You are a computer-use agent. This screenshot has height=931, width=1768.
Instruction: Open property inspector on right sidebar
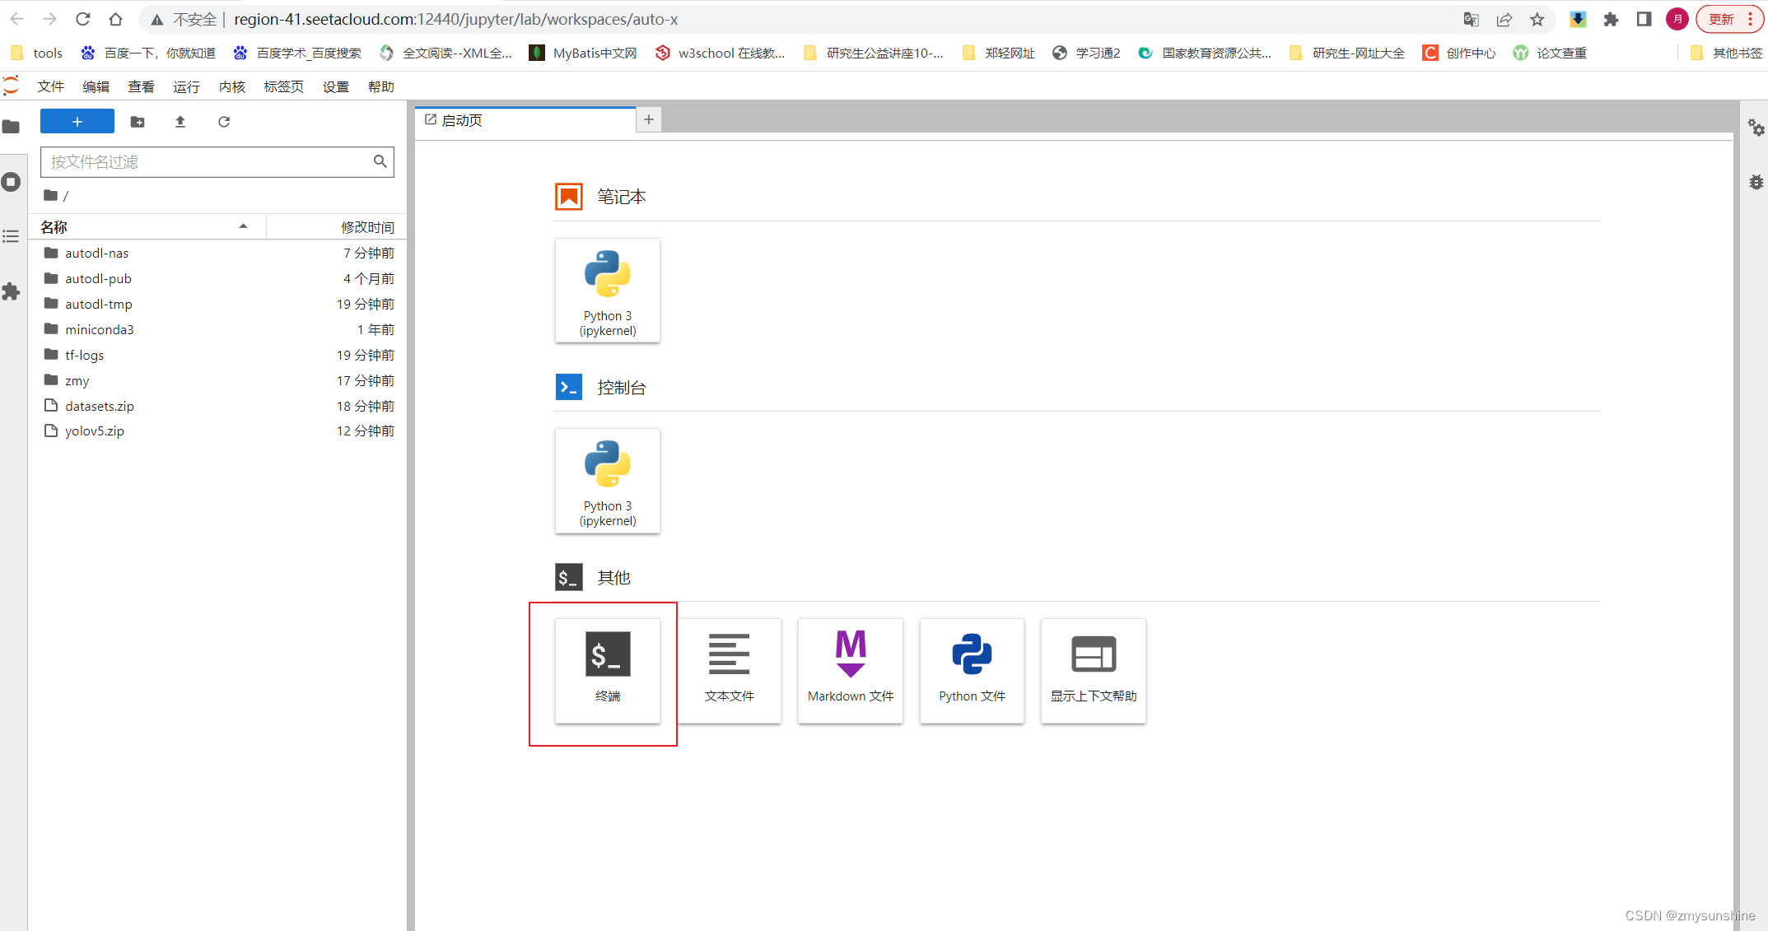(1756, 128)
